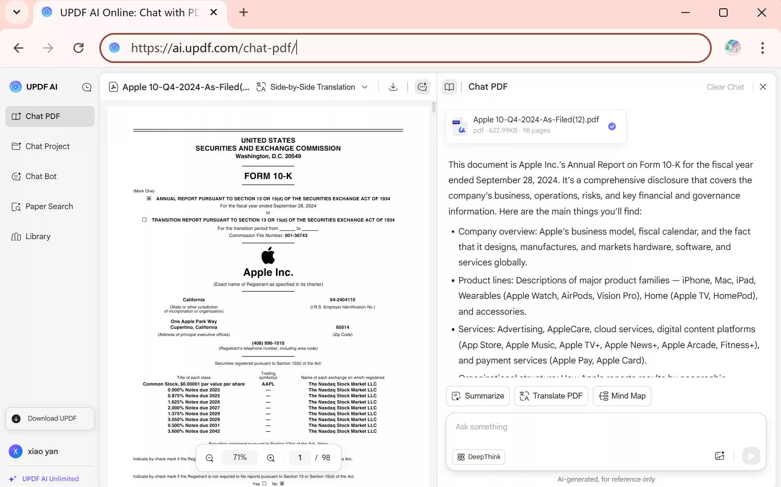Click the chat history clock icon

(x=86, y=87)
